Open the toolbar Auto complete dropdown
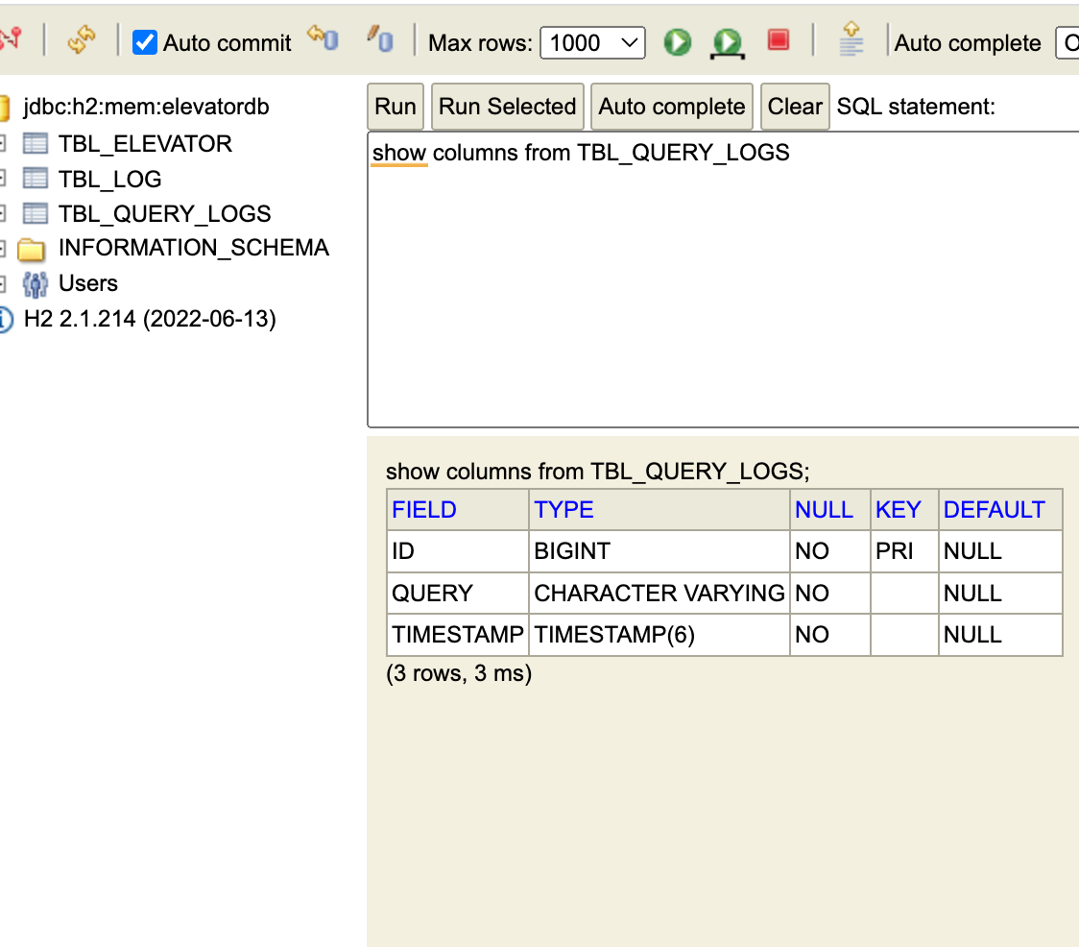Viewport: 1079px width, 947px height. [1067, 42]
